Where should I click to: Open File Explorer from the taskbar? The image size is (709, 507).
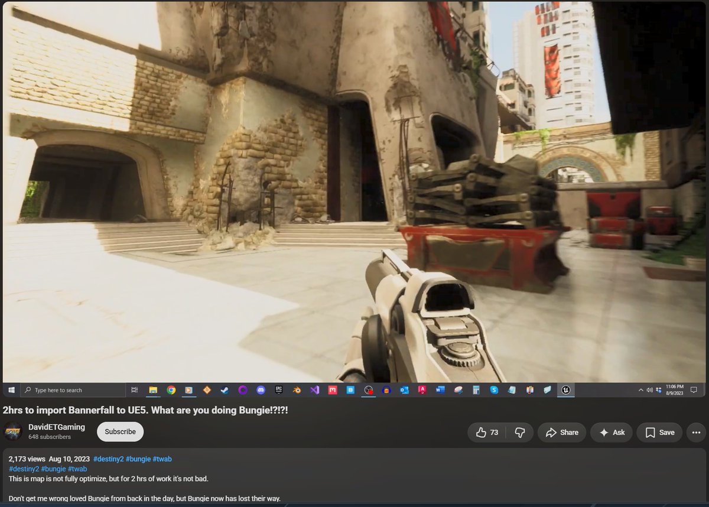(x=153, y=390)
